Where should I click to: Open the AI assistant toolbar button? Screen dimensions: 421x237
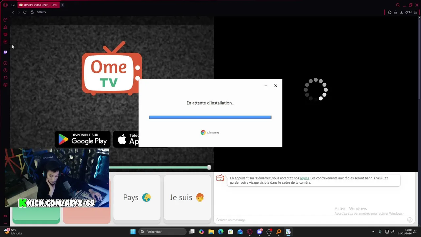point(409,12)
